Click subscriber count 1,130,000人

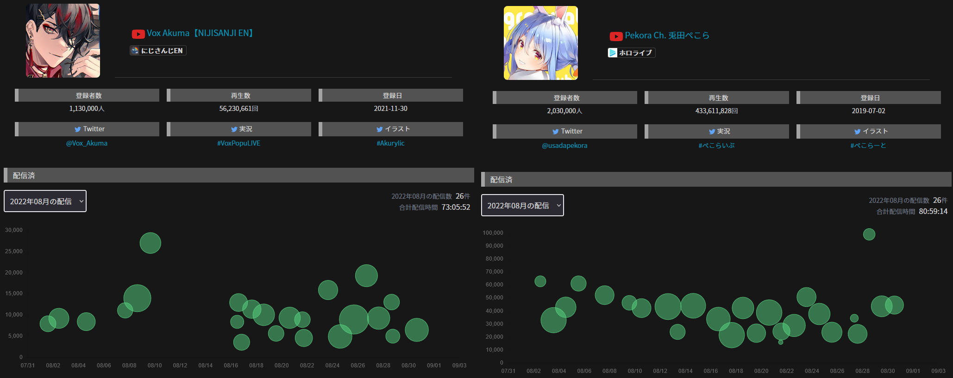[x=87, y=109]
